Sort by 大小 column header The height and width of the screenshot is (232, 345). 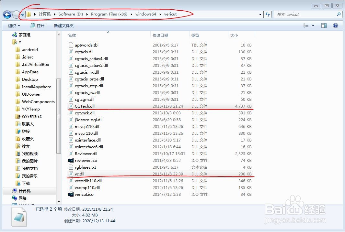234,35
